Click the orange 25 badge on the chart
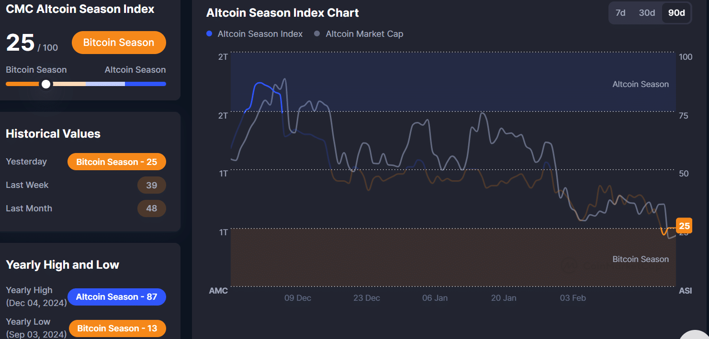Image resolution: width=709 pixels, height=339 pixels. coord(684,225)
